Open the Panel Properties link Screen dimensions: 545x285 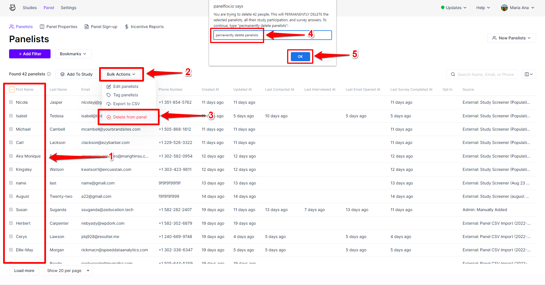tap(59, 27)
